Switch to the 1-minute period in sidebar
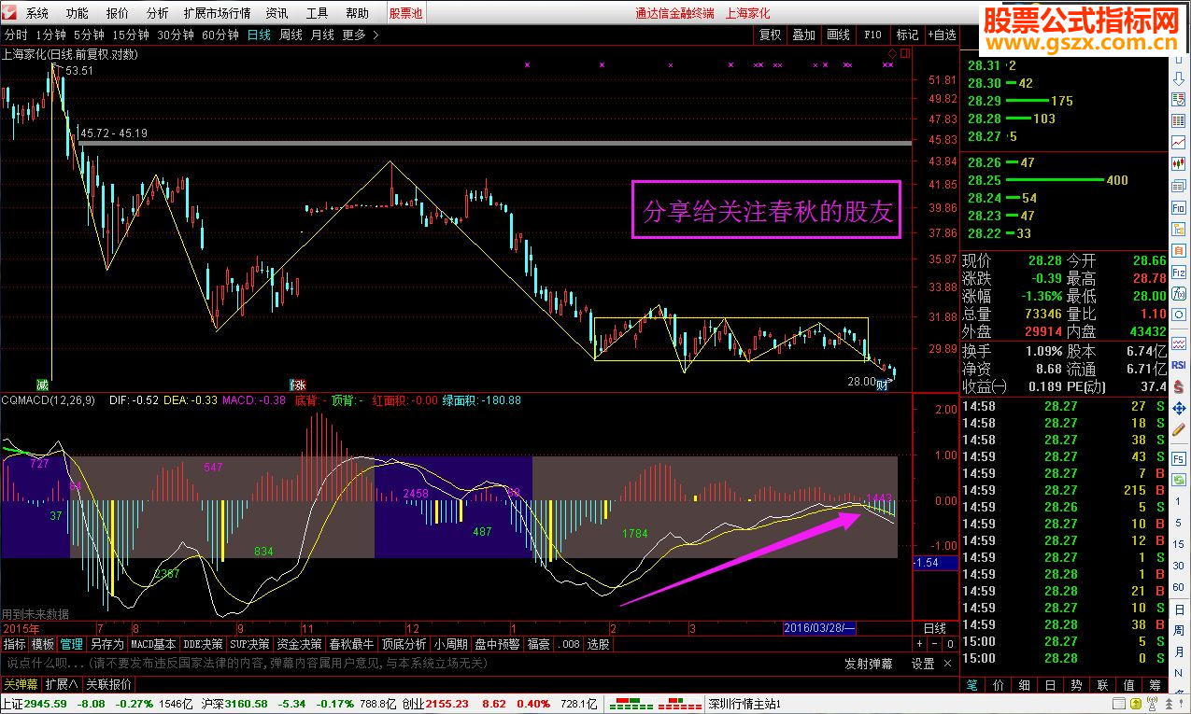The image size is (1191, 714). pyautogui.click(x=1179, y=501)
